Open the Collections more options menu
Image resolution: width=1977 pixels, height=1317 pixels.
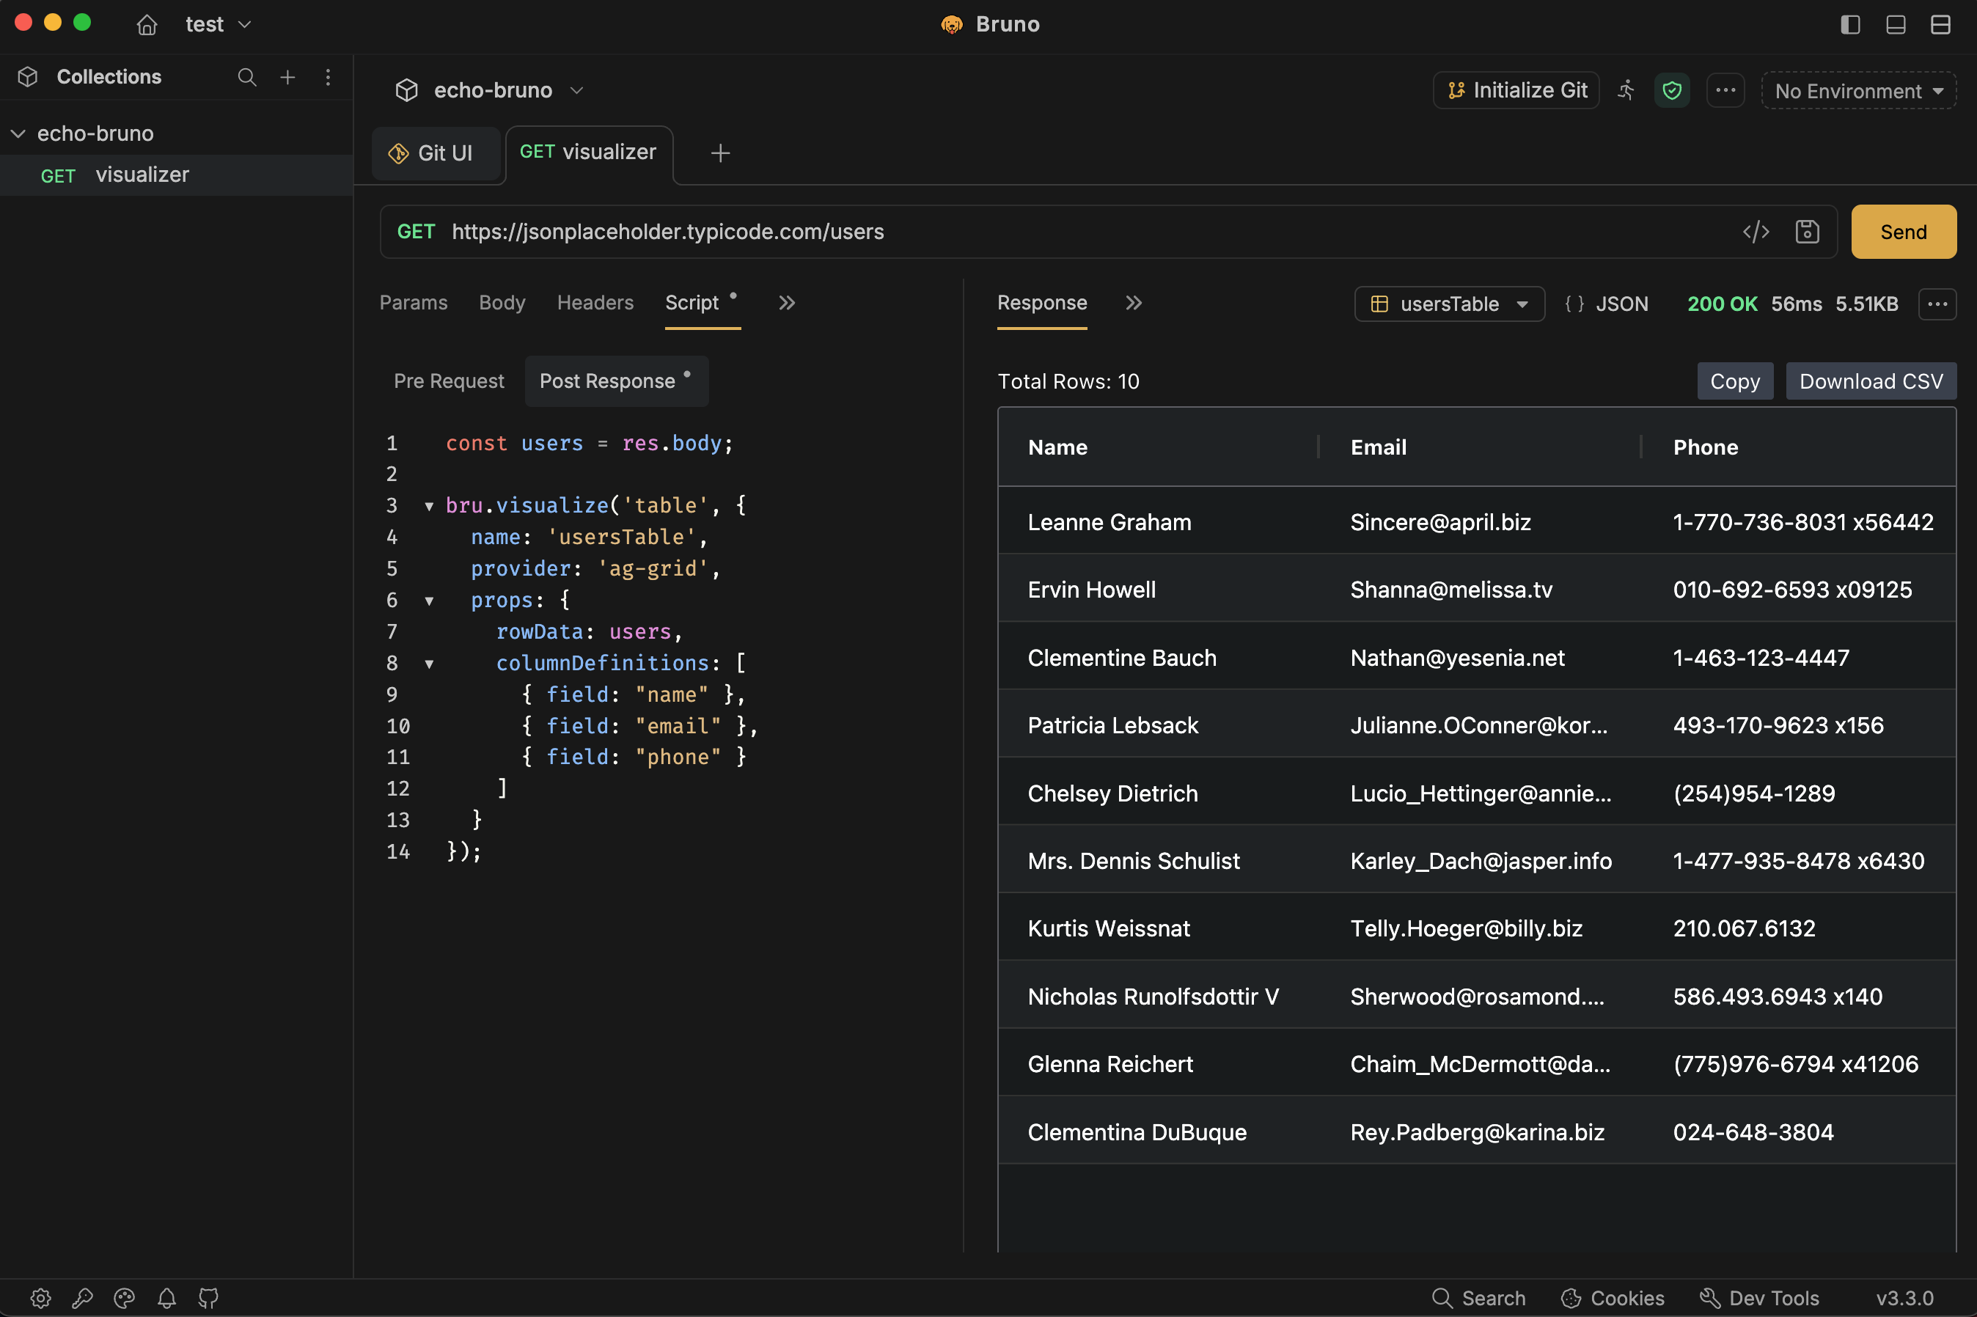pos(328,77)
